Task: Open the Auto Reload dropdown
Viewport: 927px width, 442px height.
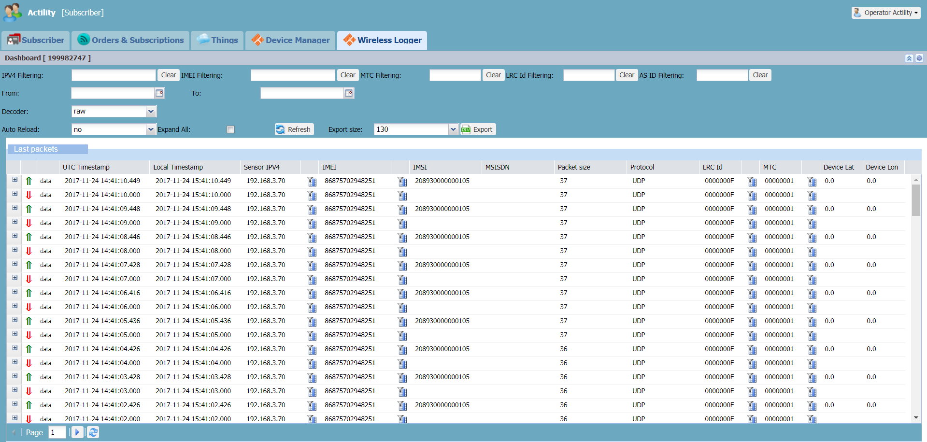Action: [151, 129]
